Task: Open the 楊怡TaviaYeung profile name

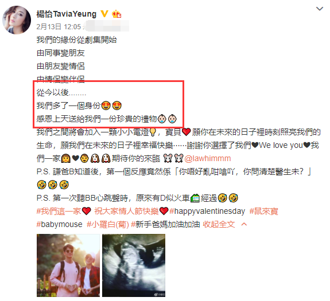Action: pos(67,14)
